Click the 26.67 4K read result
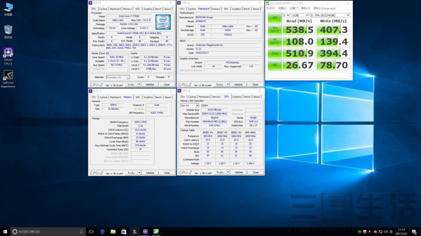 299,65
